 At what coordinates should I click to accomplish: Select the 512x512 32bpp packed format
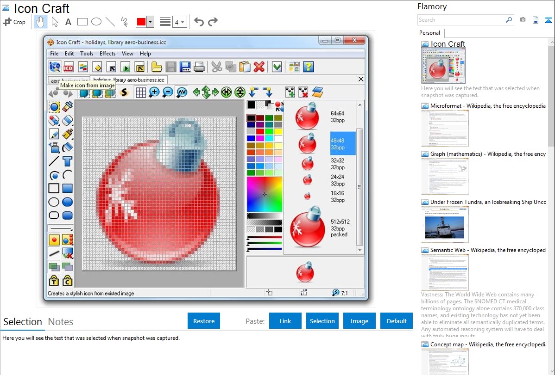tap(340, 228)
